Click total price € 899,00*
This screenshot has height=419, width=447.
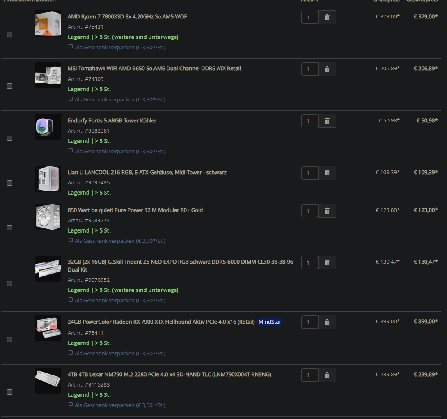click(x=426, y=322)
